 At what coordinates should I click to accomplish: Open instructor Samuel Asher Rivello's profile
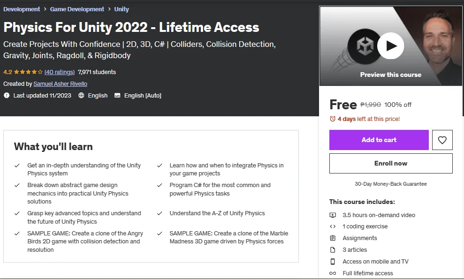[x=61, y=84]
